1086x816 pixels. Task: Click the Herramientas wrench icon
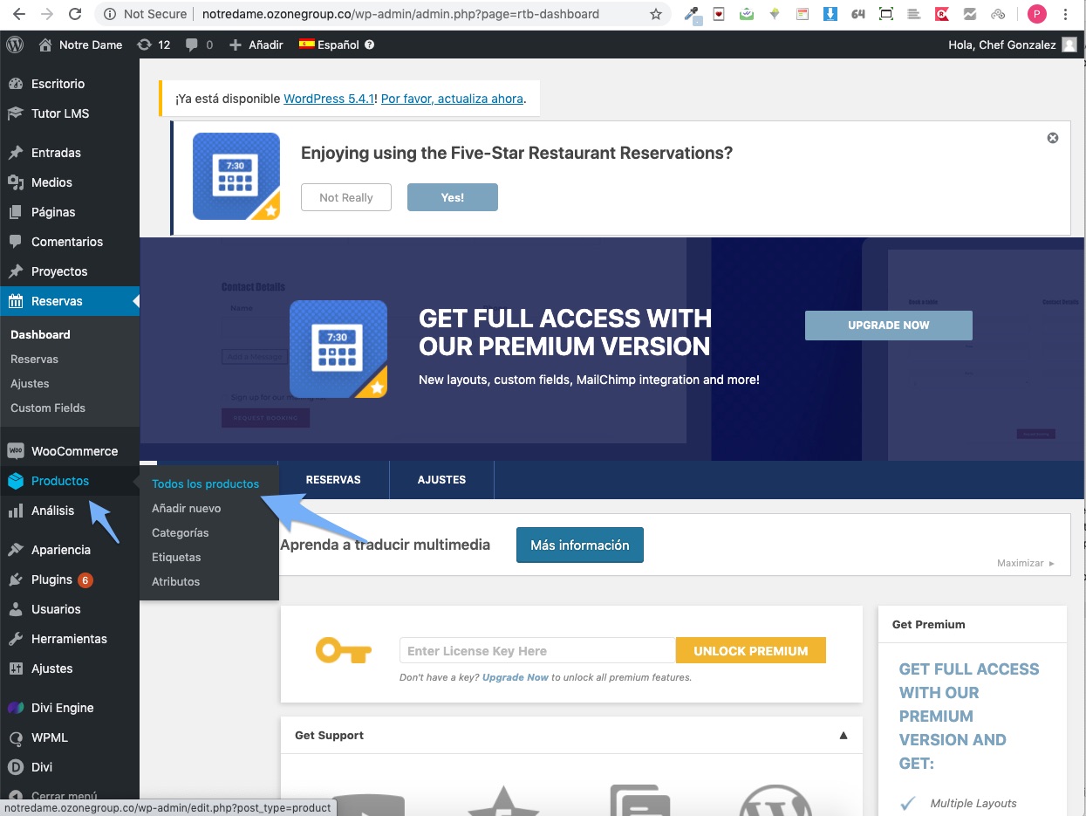click(x=16, y=639)
